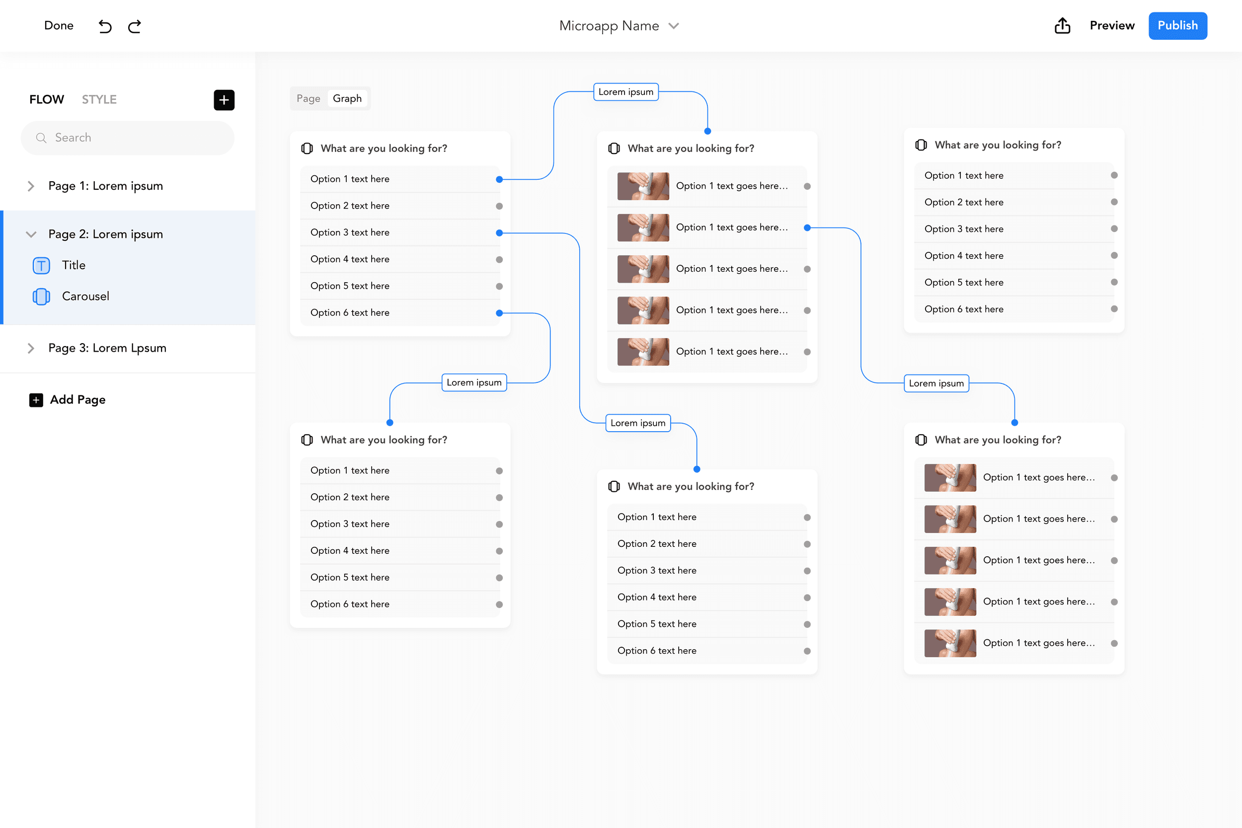1242x828 pixels.
Task: Click the share/export icon
Action: click(1062, 25)
